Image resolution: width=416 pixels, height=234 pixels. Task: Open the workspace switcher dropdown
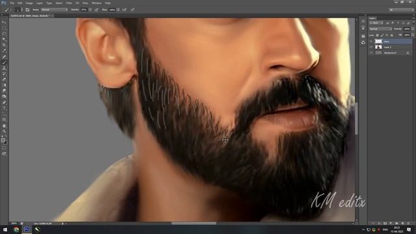402,10
